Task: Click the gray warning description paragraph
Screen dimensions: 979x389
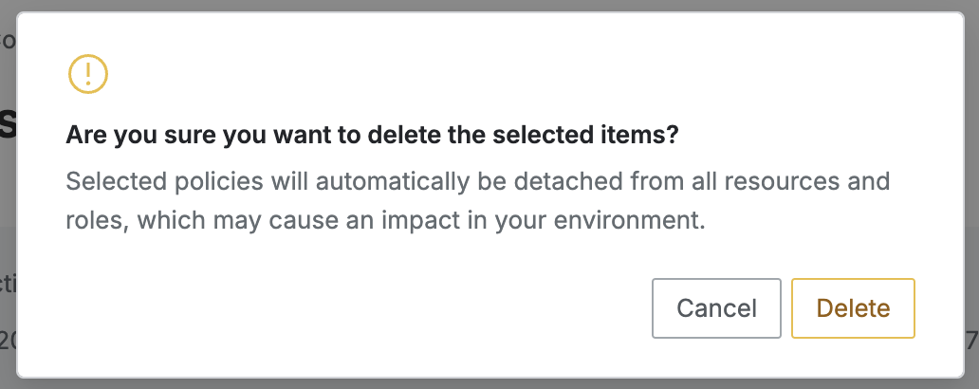Action: (477, 201)
